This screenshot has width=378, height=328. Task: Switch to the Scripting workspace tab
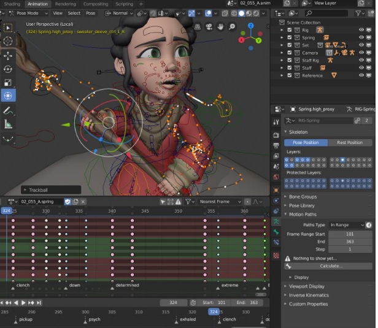coord(124,4)
